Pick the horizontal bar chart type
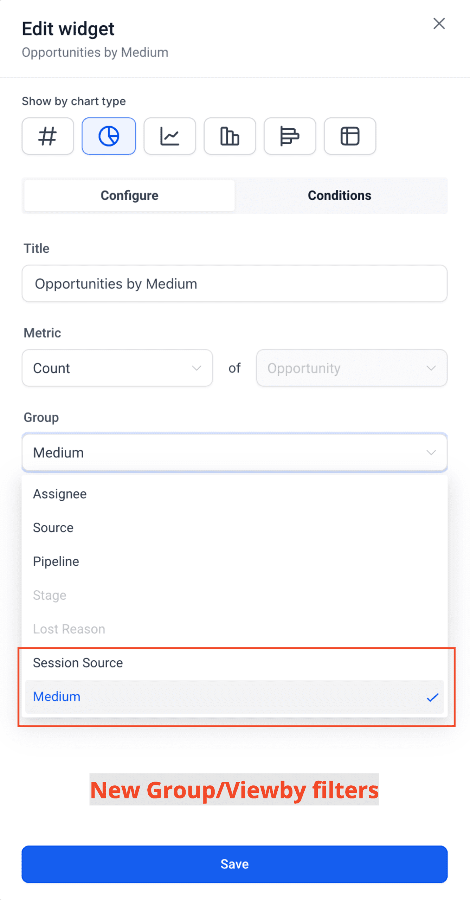 pos(290,136)
